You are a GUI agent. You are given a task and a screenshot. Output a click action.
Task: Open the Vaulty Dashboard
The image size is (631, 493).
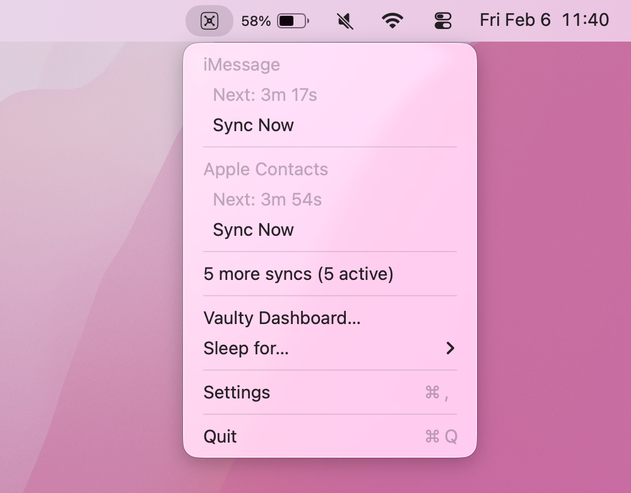tap(282, 318)
